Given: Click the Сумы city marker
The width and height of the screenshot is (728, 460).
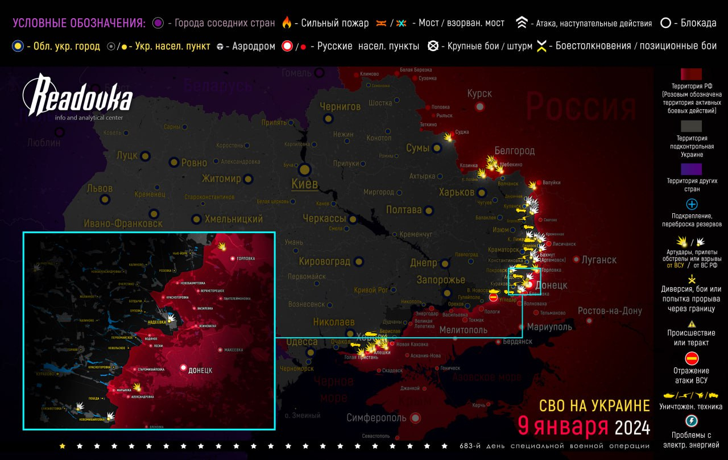Looking at the screenshot, I should pos(437,148).
